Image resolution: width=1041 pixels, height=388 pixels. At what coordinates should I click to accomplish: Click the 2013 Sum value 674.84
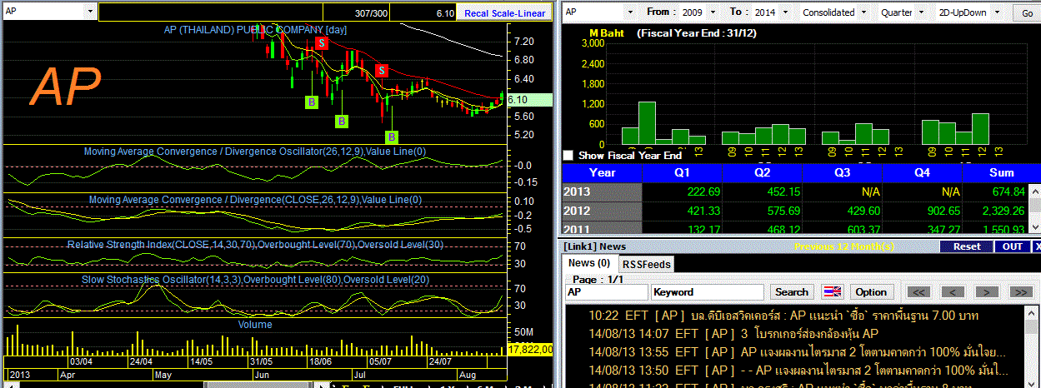coord(1008,192)
